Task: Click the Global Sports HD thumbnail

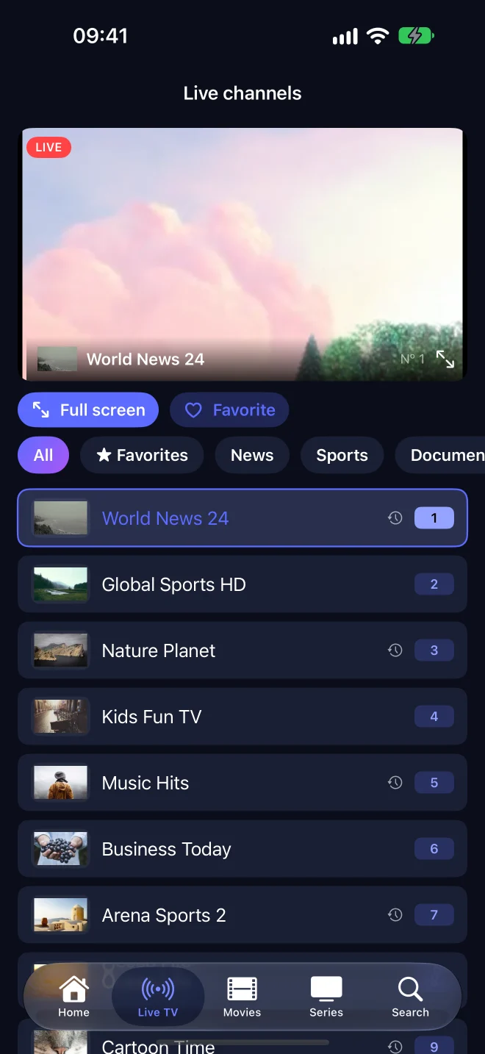Action: pyautogui.click(x=60, y=584)
